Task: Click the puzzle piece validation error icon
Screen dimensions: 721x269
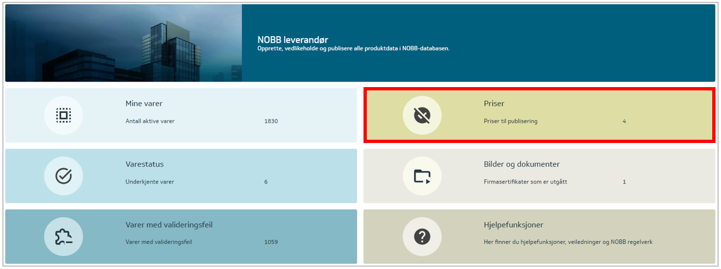Action: pyautogui.click(x=64, y=237)
